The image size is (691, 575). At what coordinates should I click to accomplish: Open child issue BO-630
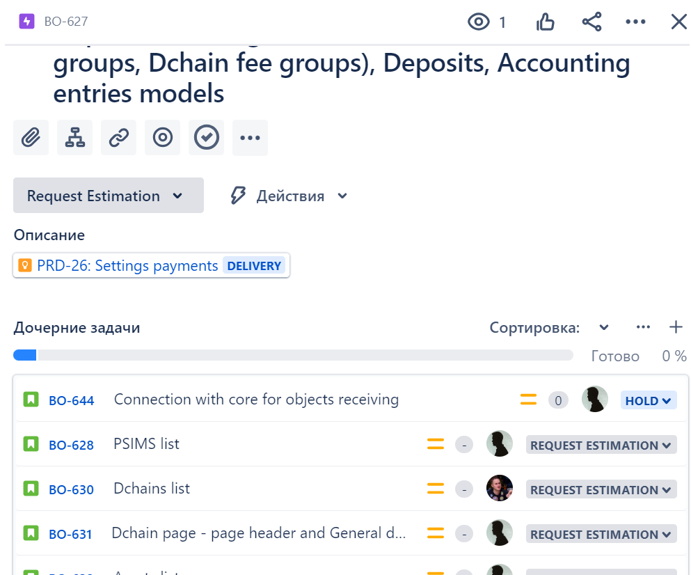72,489
